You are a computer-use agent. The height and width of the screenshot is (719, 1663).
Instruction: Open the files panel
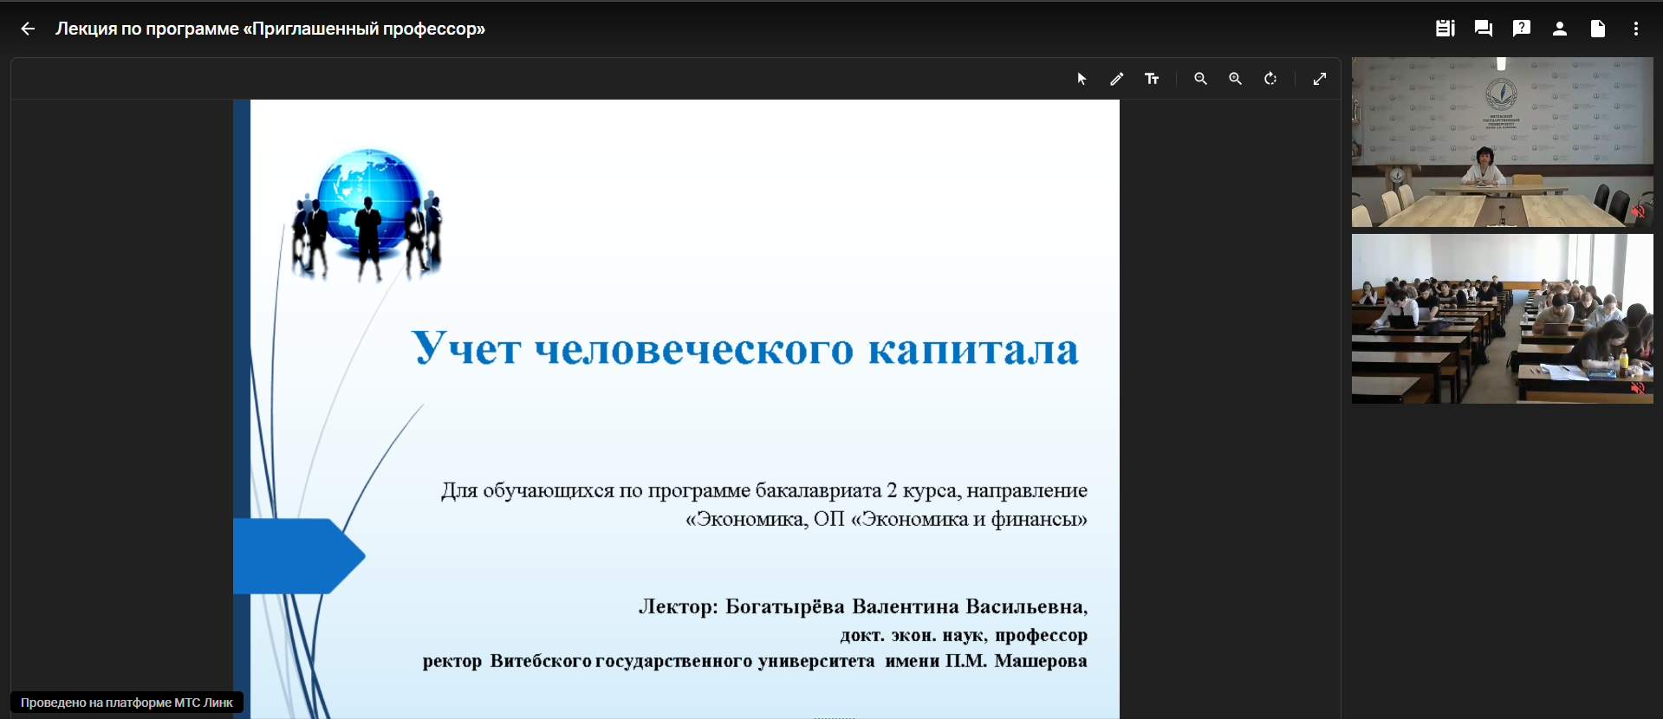coord(1597,29)
